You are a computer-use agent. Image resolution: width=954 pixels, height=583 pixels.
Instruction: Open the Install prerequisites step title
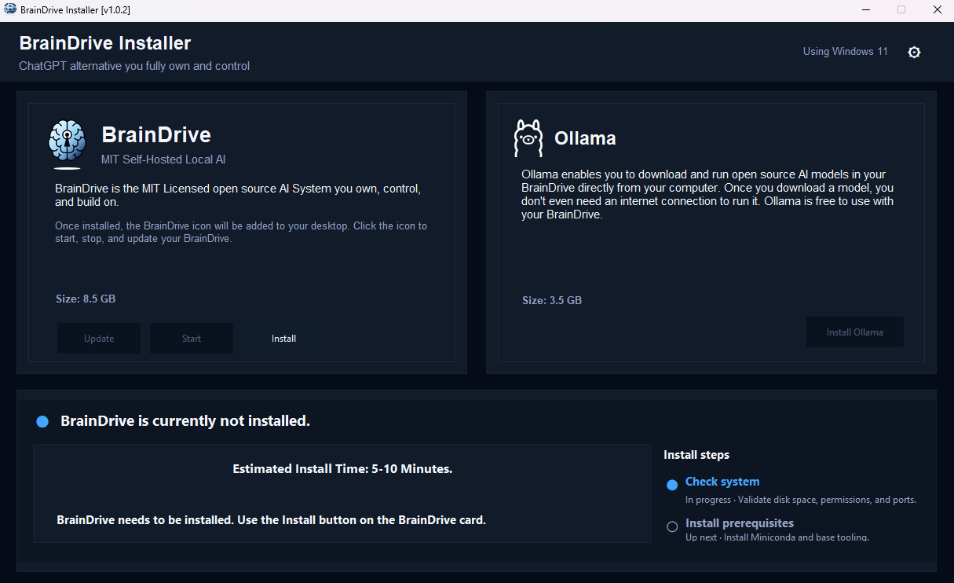click(x=739, y=523)
